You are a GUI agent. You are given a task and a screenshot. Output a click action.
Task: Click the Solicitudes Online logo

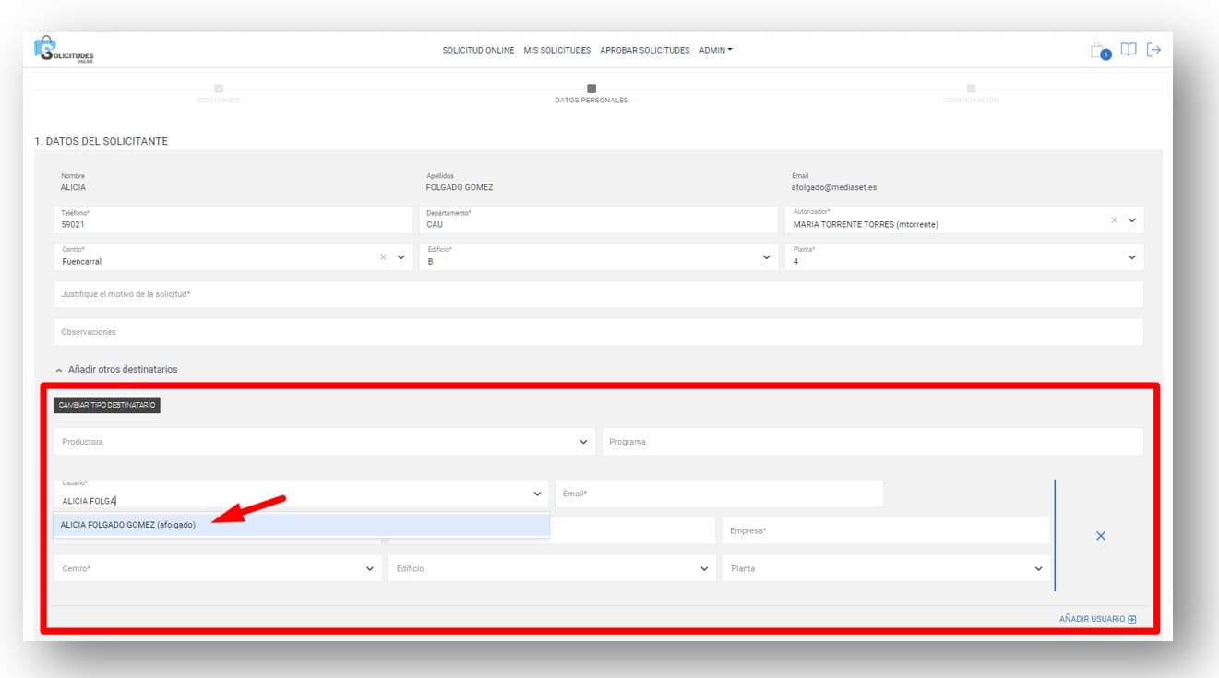pyautogui.click(x=65, y=51)
